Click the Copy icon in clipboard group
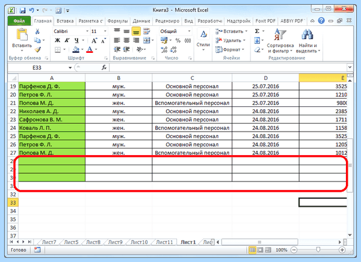The width and height of the screenshot is (361, 262). [37, 40]
